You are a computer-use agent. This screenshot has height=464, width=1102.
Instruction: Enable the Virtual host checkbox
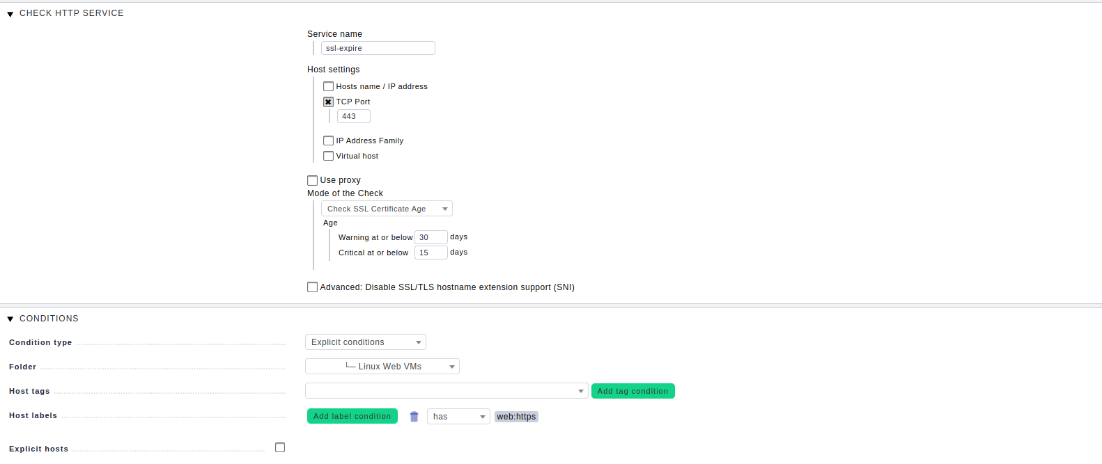(328, 156)
